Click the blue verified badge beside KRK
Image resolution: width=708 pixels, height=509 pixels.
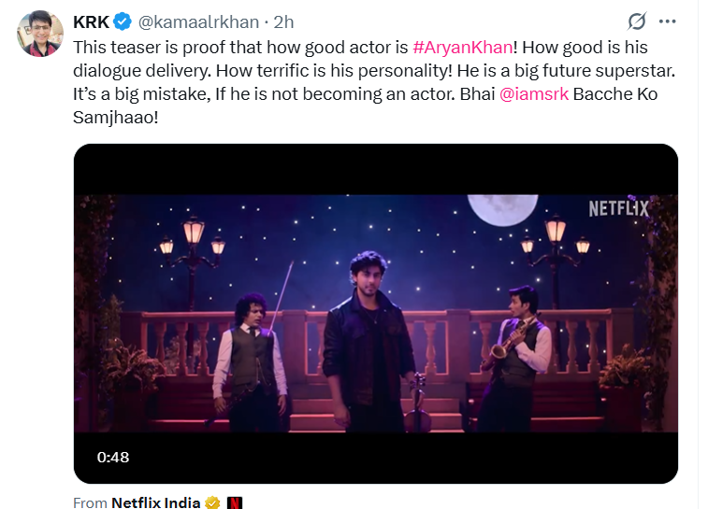[123, 21]
